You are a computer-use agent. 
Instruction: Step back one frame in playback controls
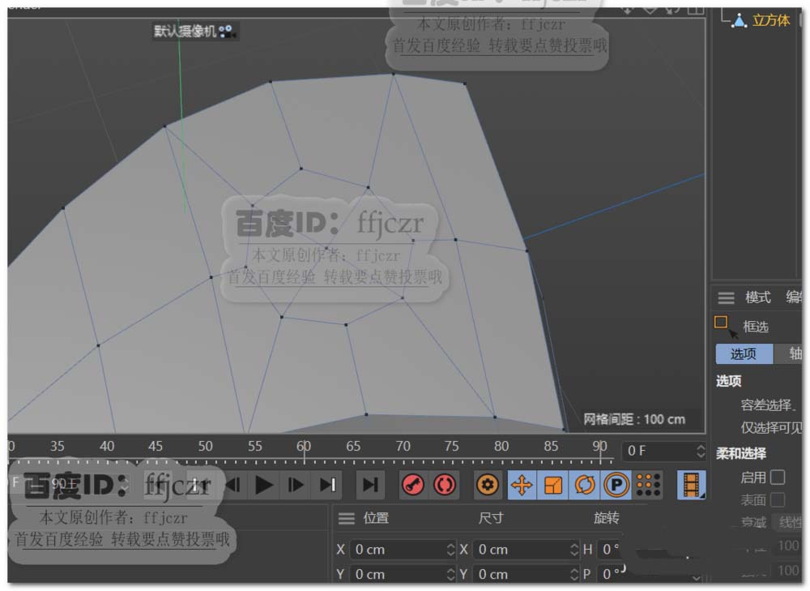pos(233,485)
